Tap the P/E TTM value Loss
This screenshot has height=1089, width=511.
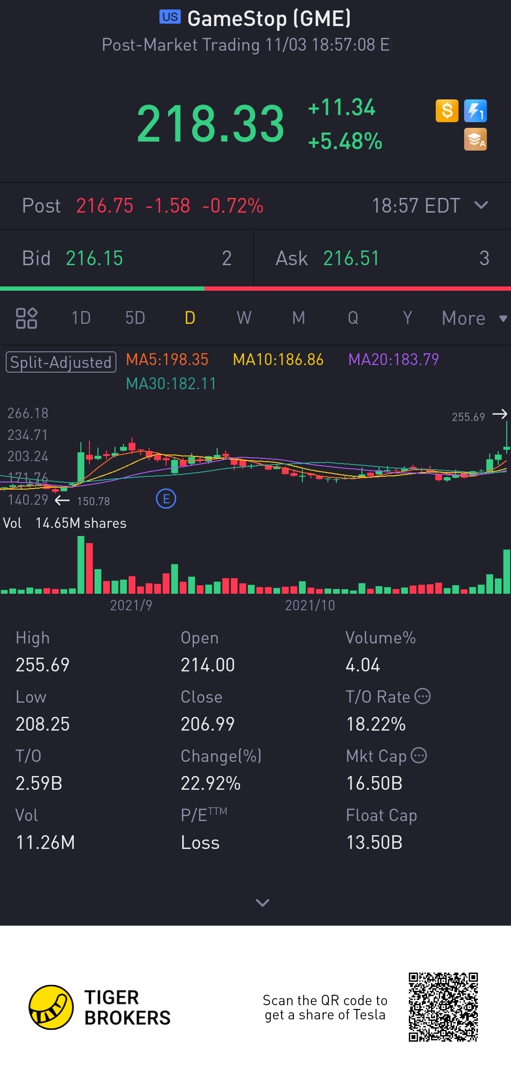click(x=200, y=842)
